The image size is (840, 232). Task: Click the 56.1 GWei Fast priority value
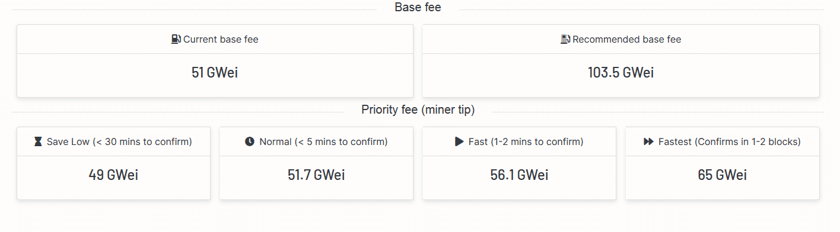tap(519, 175)
